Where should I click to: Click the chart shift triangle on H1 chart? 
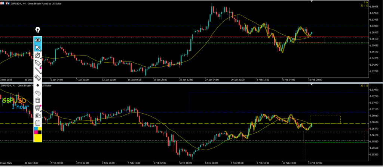coord(312,84)
